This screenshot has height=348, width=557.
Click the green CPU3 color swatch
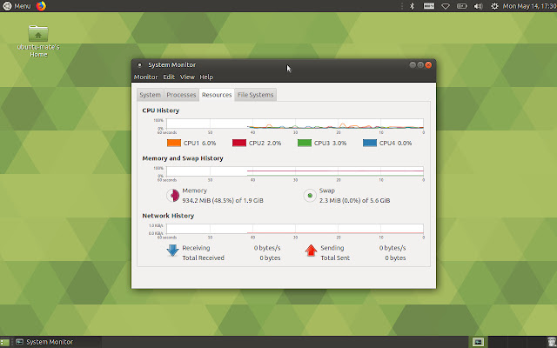pyautogui.click(x=305, y=143)
